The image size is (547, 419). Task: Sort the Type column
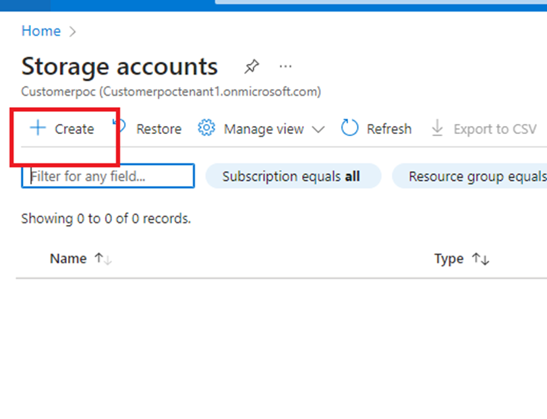(479, 258)
